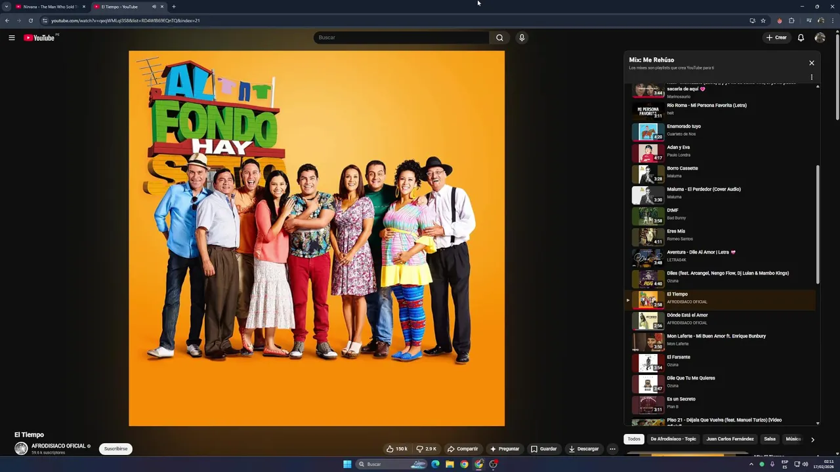Screen dimensions: 840x472
Task: Open YouTube account avatar menu
Action: tap(820, 37)
